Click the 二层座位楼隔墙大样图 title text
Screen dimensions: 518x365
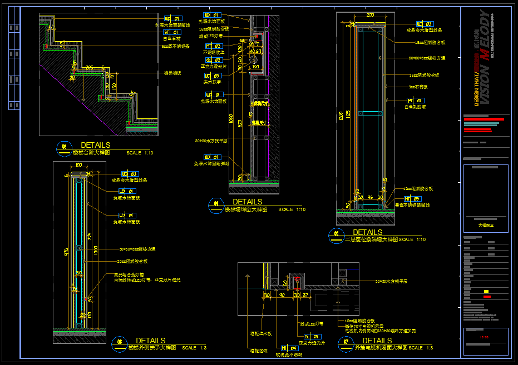[371, 239]
